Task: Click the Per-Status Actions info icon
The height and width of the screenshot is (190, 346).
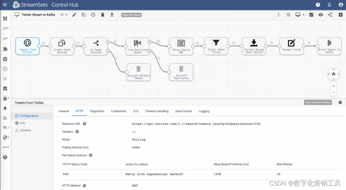Action: [91, 155]
